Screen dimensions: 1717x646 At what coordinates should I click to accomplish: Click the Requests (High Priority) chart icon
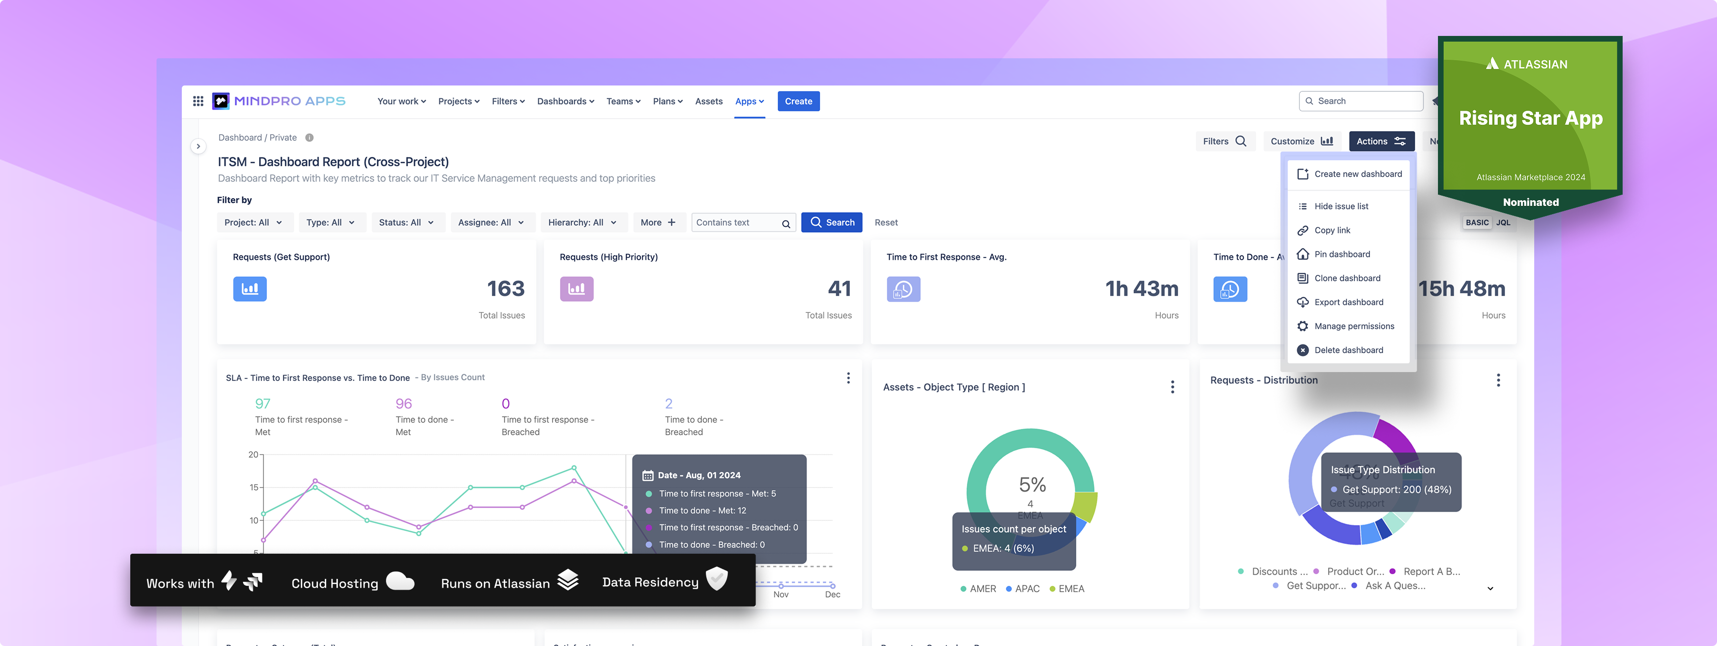[577, 289]
